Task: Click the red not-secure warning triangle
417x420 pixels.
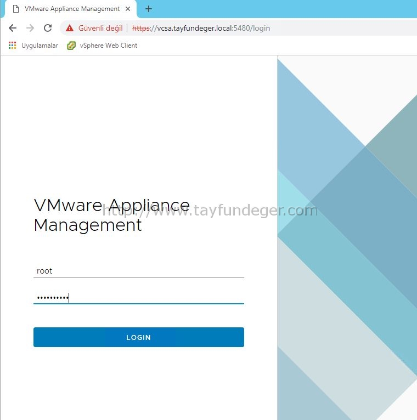Action: click(70, 28)
